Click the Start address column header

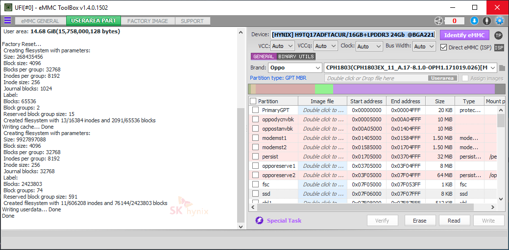click(x=366, y=101)
